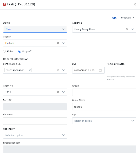The image size is (140, 153).
Task: Click the Phone No. input field
Action: [35, 121]
